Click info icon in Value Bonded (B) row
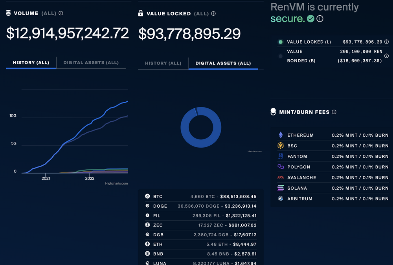 (x=386, y=56)
